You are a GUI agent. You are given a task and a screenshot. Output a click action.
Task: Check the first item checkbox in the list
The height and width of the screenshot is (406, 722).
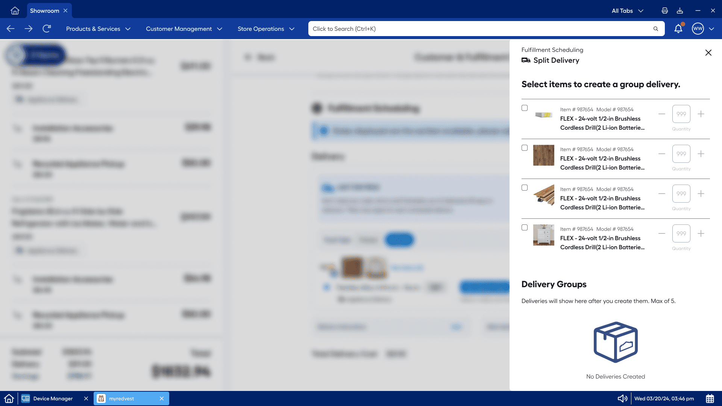pyautogui.click(x=525, y=108)
